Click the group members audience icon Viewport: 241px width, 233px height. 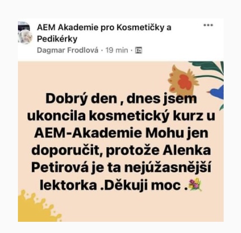pos(138,50)
